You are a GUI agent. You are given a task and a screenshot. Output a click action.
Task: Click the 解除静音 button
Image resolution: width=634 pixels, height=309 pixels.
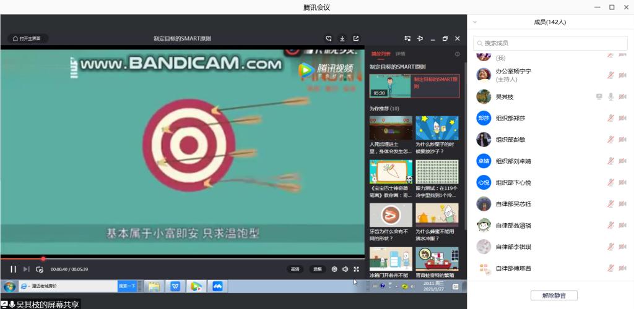pyautogui.click(x=554, y=295)
